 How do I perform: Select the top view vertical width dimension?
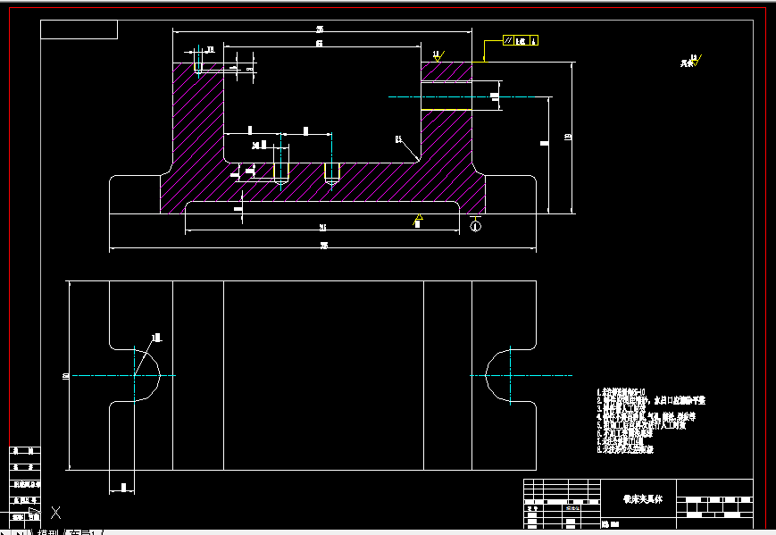click(66, 376)
